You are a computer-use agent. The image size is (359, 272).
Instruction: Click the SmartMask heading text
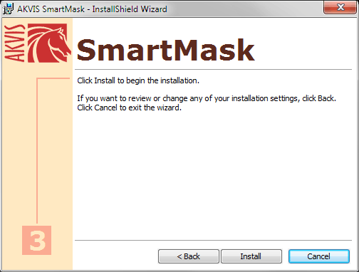pos(166,50)
